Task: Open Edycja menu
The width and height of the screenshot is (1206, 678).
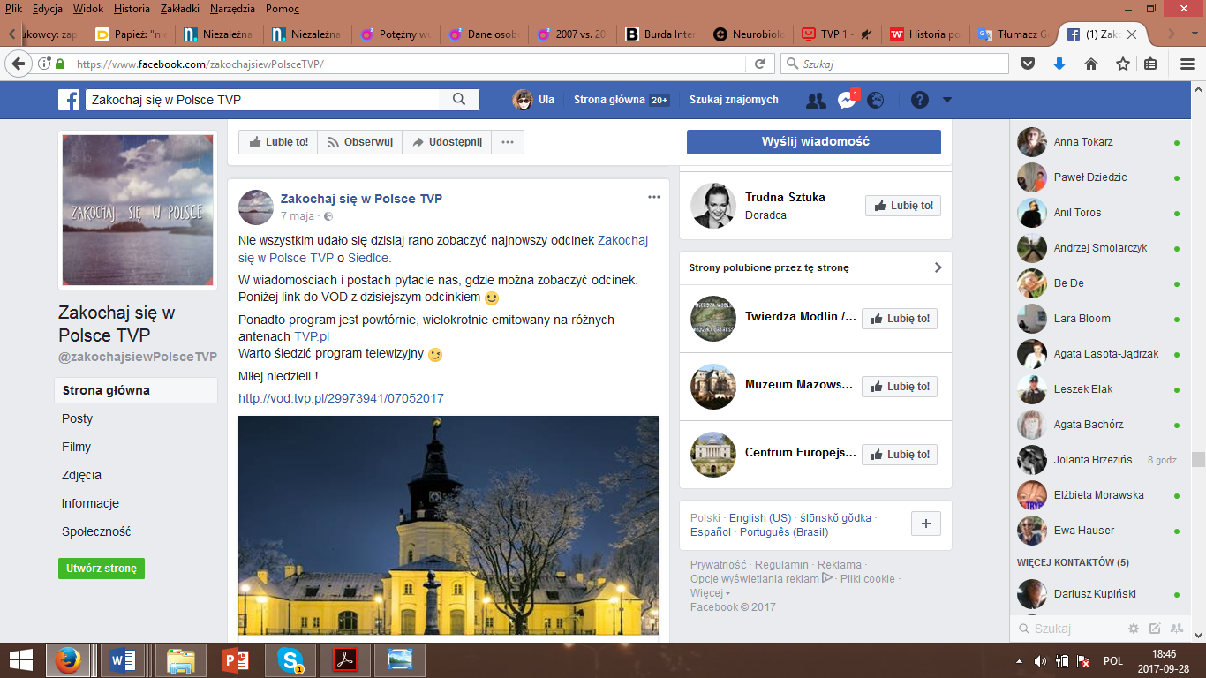Action: 47,9
